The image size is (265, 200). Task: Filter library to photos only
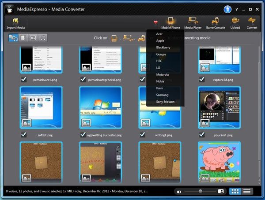point(33,37)
